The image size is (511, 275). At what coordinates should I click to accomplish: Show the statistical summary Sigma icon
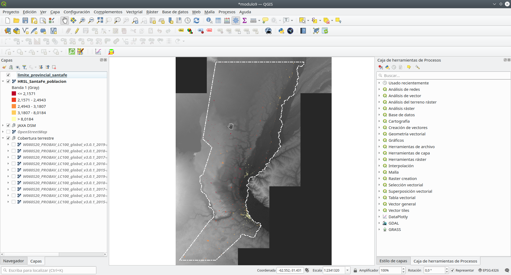245,20
